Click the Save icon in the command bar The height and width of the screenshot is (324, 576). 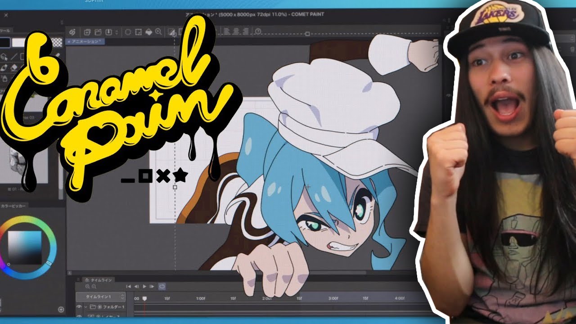(x=108, y=32)
